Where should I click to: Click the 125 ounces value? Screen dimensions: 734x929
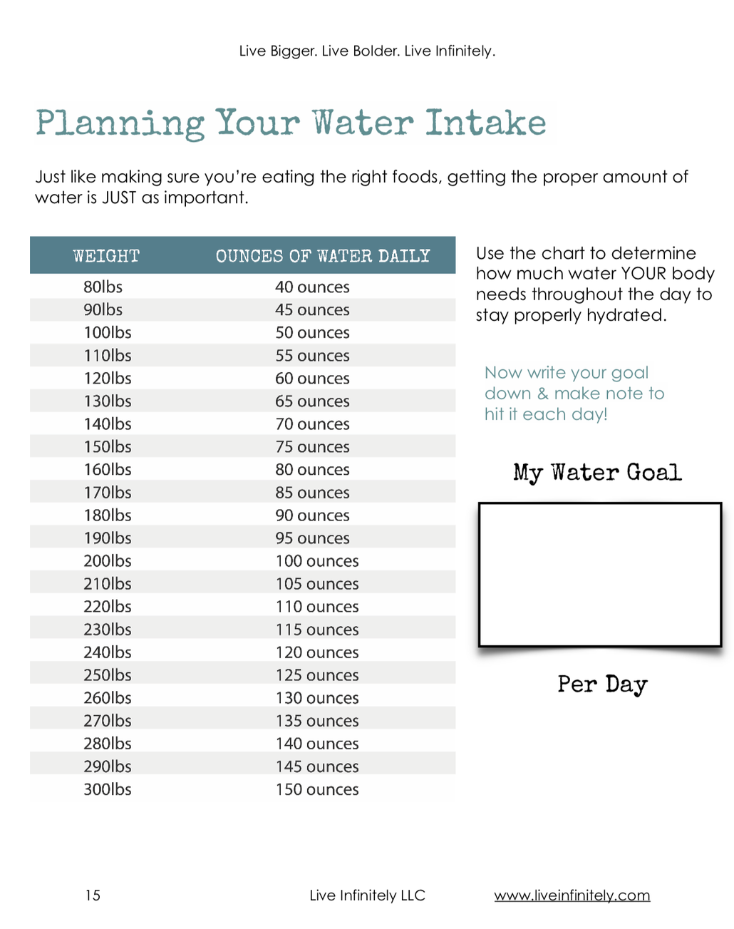[317, 674]
